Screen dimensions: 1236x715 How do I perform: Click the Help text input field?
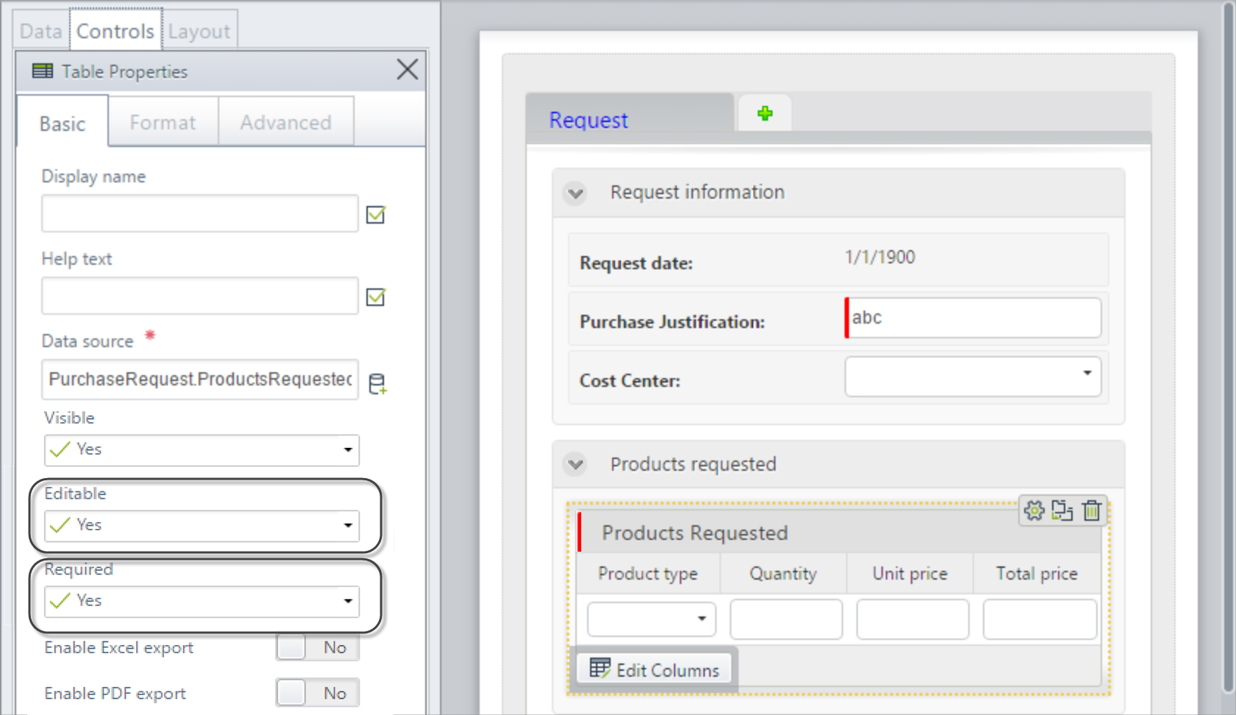tap(200, 296)
